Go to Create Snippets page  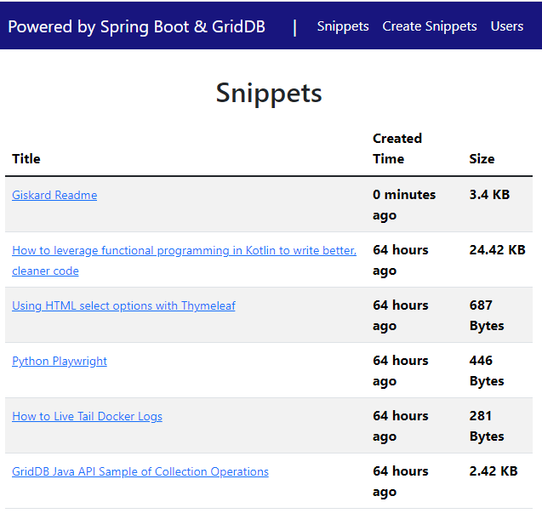[430, 26]
